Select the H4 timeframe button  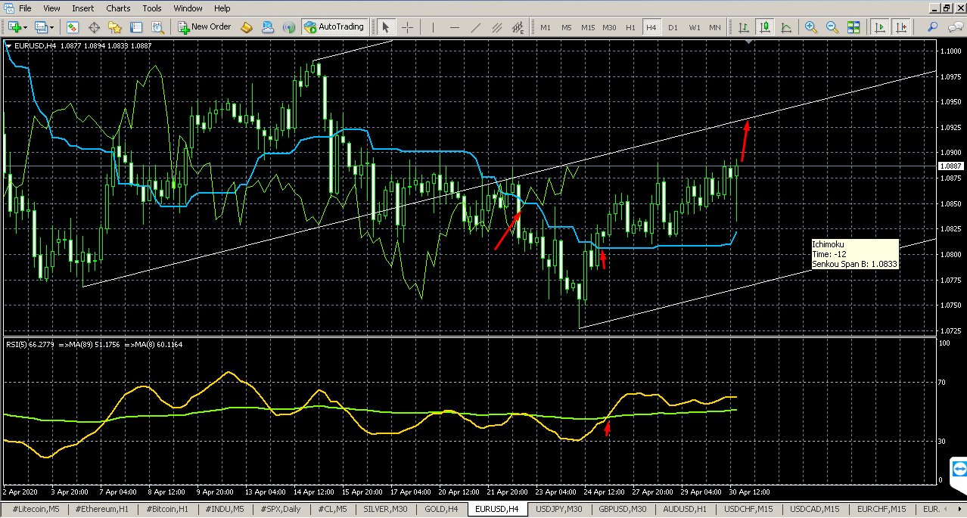coord(651,27)
